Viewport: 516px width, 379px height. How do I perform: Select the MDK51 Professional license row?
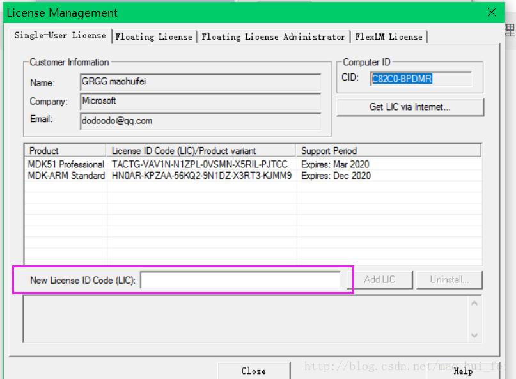253,164
